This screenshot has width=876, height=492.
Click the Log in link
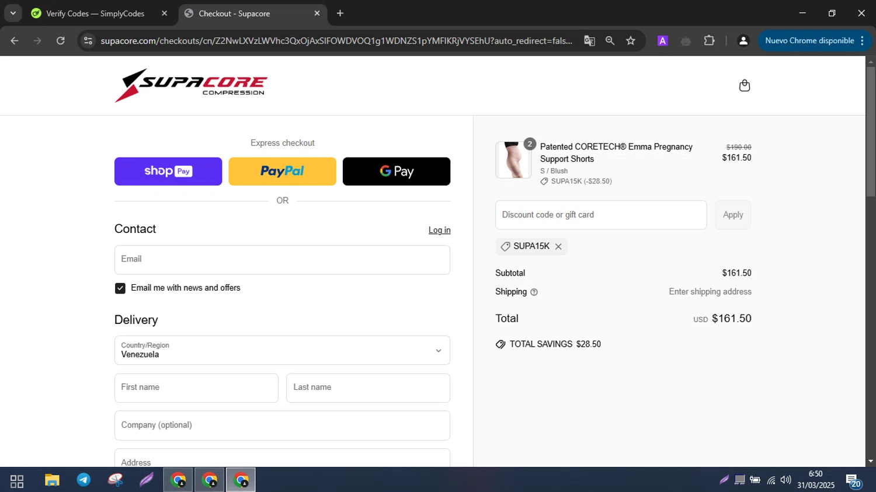[439, 230]
